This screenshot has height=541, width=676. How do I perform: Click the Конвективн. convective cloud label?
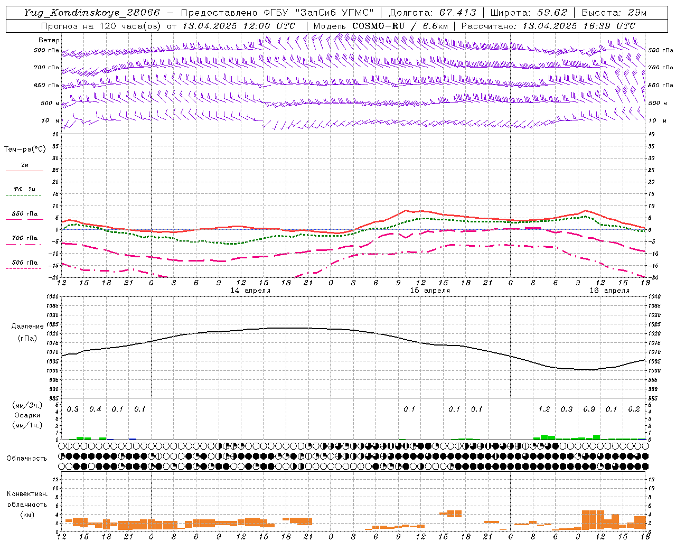[27, 494]
